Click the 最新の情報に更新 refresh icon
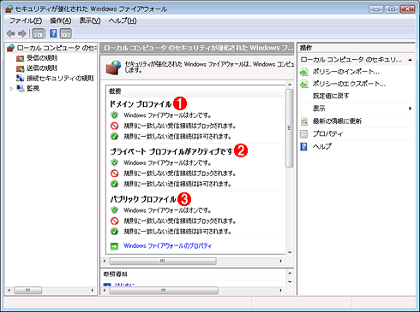 click(304, 121)
